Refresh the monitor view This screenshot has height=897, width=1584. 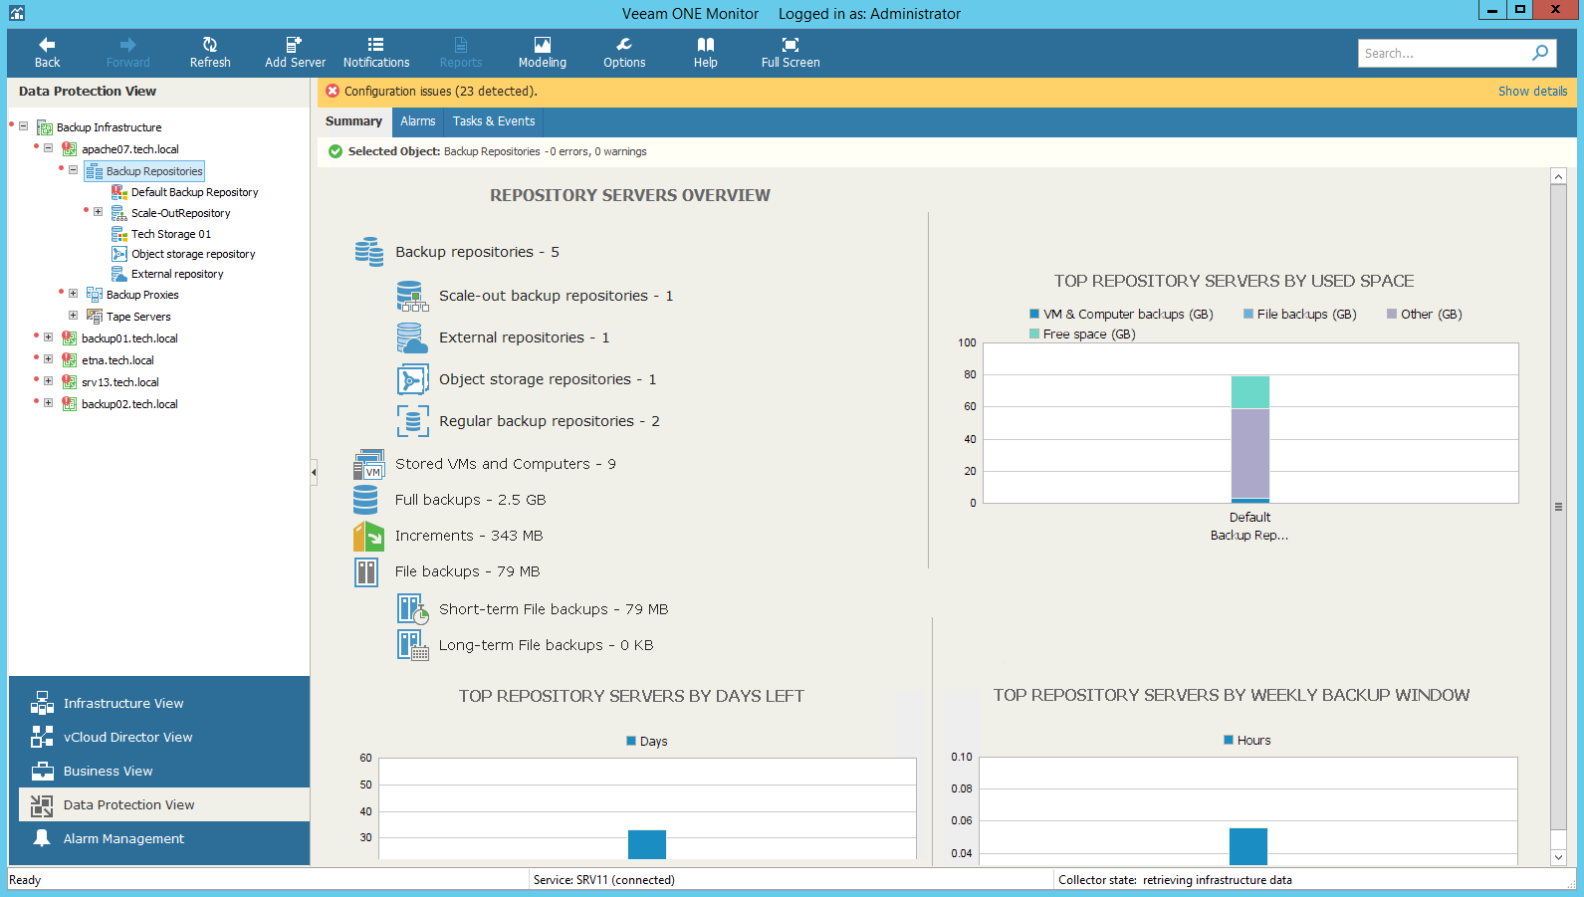tap(210, 45)
